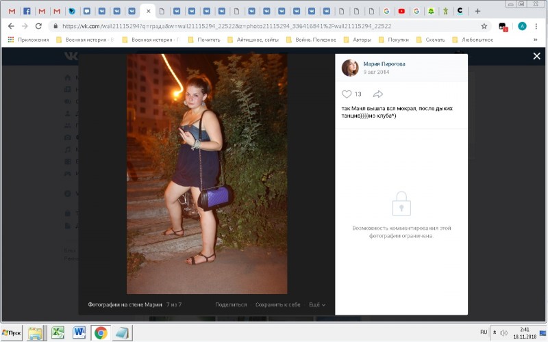
Task: Go back to the previous page
Action: 10,26
